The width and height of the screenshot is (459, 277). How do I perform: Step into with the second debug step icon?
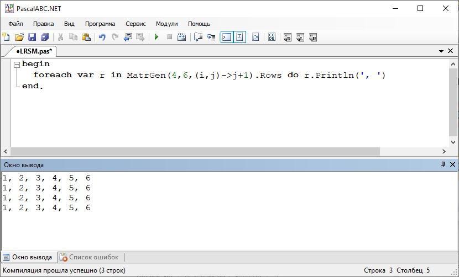pos(211,37)
